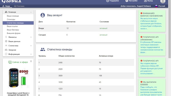This screenshot has height=96, width=171.
Task: Open the Мы выплатили $300000 notice
Action: click(x=152, y=87)
